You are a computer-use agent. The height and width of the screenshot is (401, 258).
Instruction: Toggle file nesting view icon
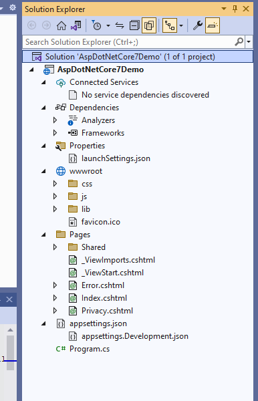[x=170, y=25]
